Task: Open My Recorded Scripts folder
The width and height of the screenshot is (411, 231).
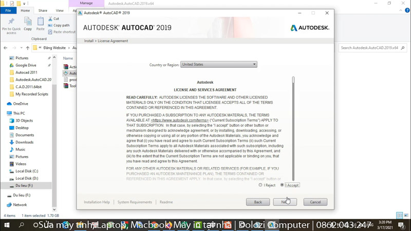Action: (x=32, y=94)
